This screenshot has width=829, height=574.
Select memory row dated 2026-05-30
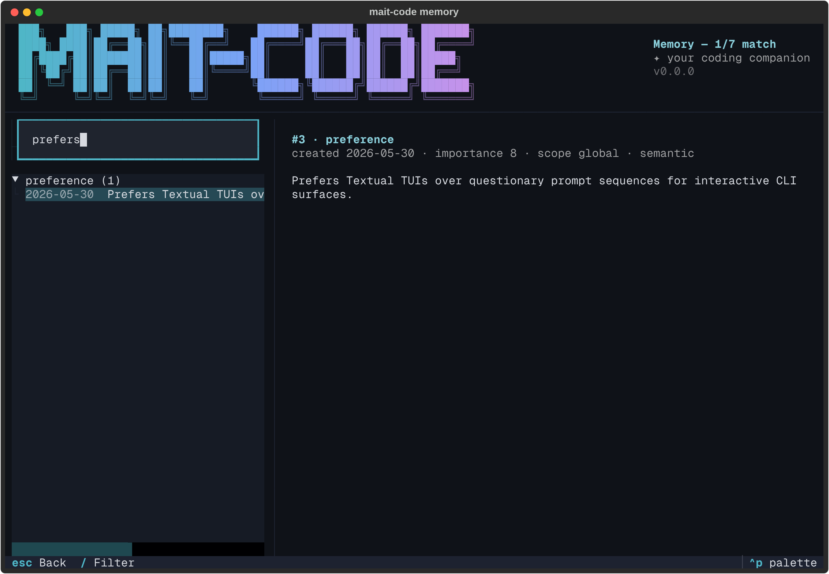(x=145, y=194)
